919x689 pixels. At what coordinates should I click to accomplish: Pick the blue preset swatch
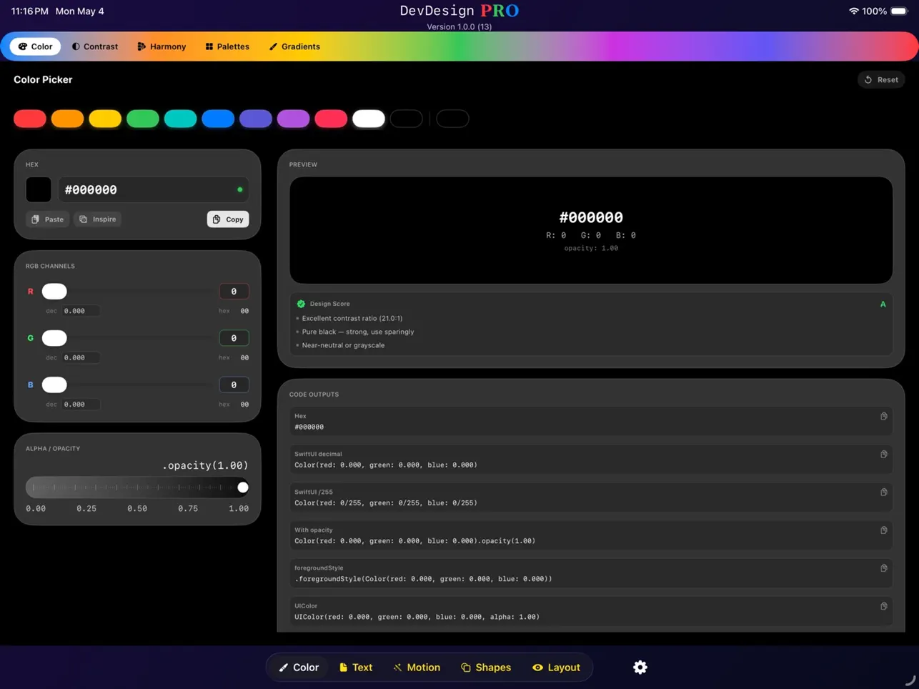218,119
